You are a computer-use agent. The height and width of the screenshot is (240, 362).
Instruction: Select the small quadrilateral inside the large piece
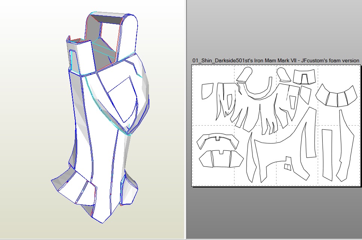(288, 167)
